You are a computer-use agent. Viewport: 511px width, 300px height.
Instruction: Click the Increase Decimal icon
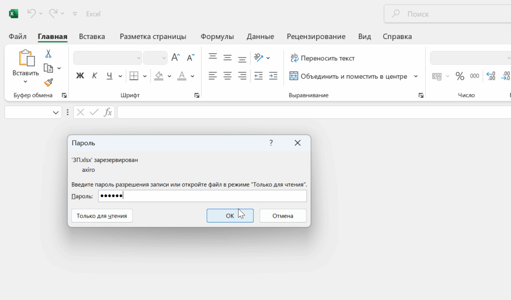pyautogui.click(x=491, y=76)
